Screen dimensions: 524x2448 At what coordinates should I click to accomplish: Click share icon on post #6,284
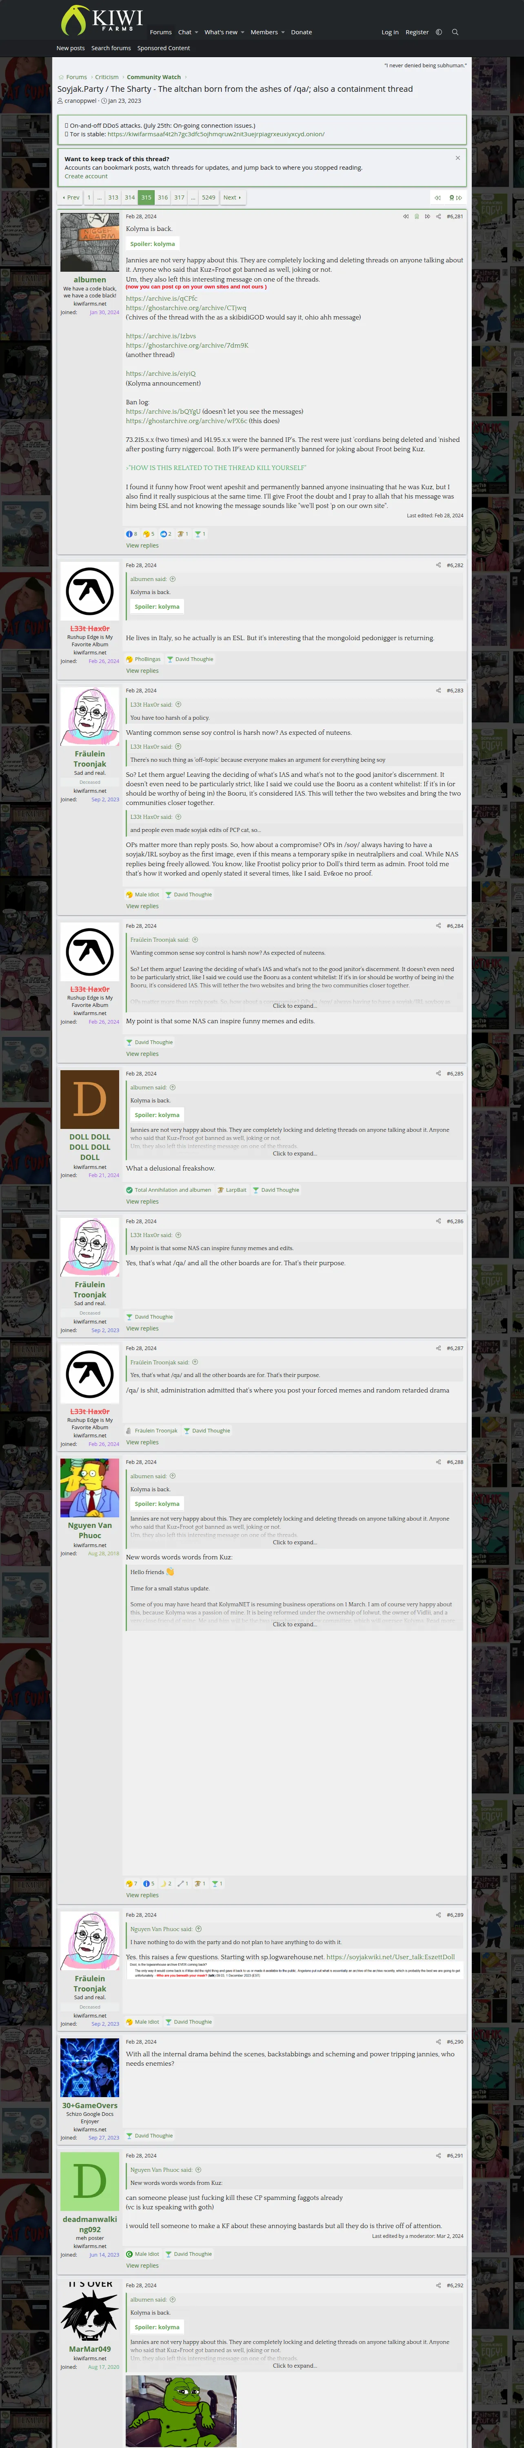pyautogui.click(x=438, y=926)
